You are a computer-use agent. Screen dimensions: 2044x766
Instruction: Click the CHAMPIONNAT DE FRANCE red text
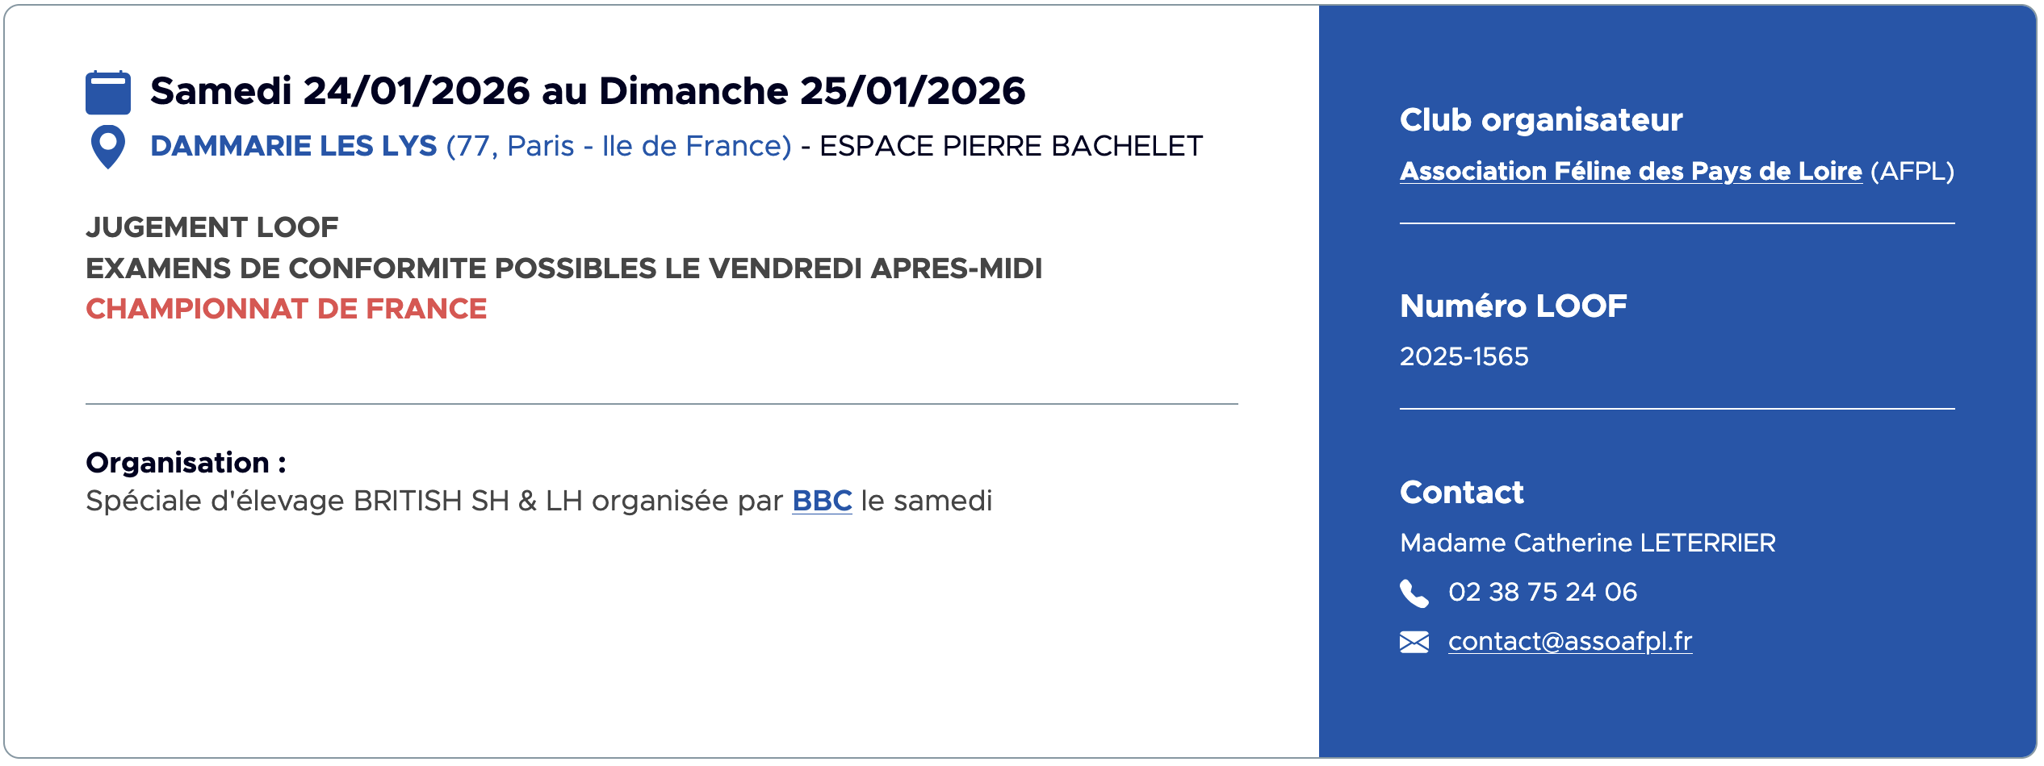pyautogui.click(x=287, y=309)
